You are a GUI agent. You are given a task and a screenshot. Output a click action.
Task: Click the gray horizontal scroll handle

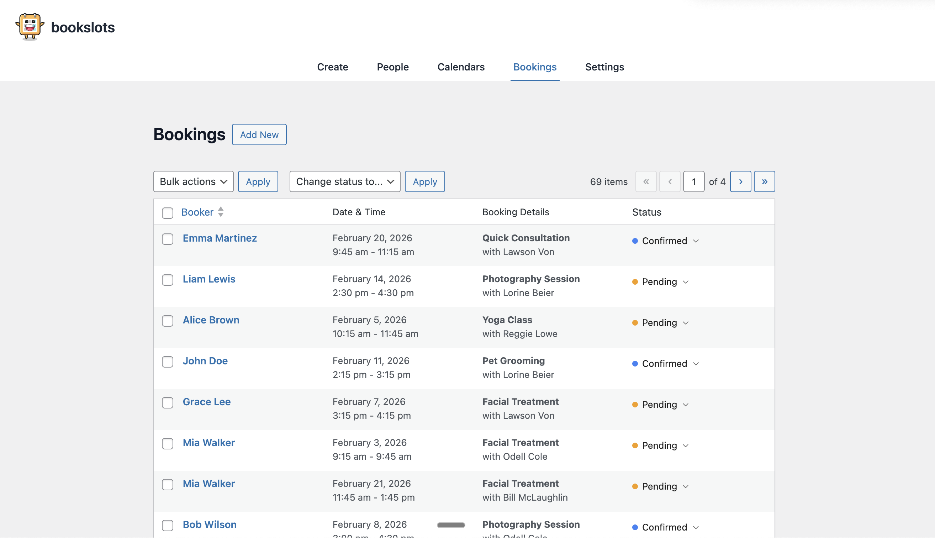coord(451,525)
